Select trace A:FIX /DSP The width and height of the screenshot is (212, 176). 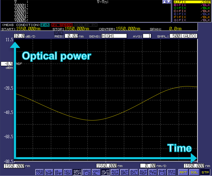[192, 2]
